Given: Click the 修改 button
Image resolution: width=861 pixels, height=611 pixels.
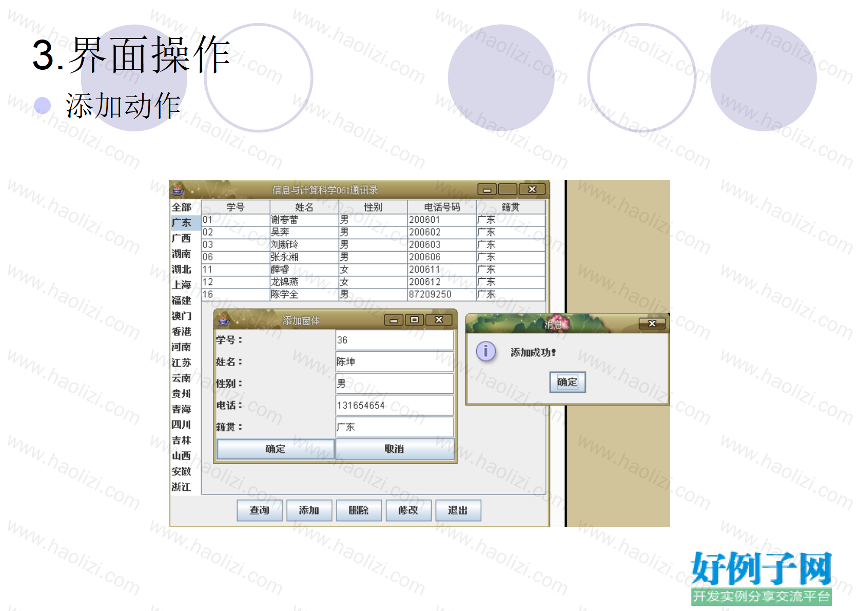Looking at the screenshot, I should [x=408, y=510].
